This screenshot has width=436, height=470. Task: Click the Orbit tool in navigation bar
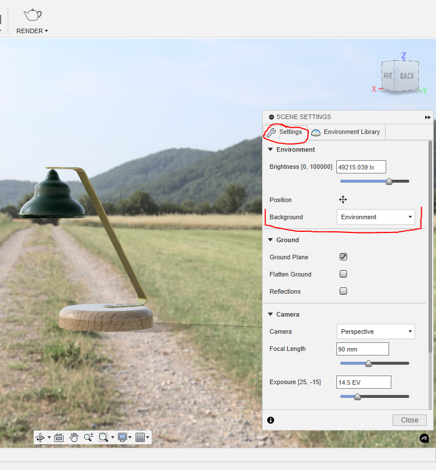[40, 437]
